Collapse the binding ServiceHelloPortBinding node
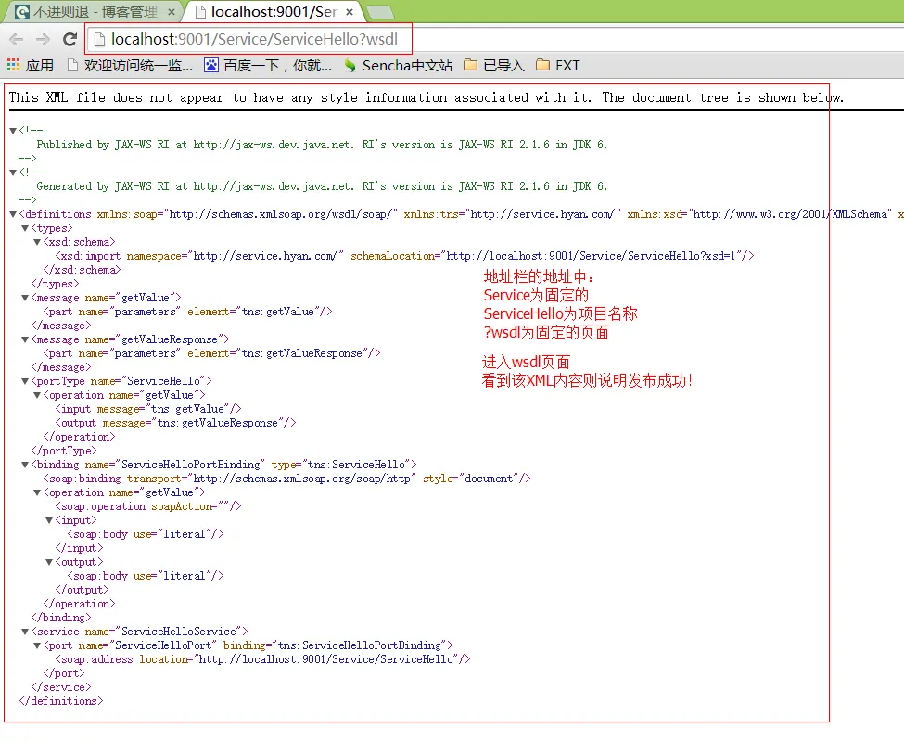 pyautogui.click(x=25, y=465)
